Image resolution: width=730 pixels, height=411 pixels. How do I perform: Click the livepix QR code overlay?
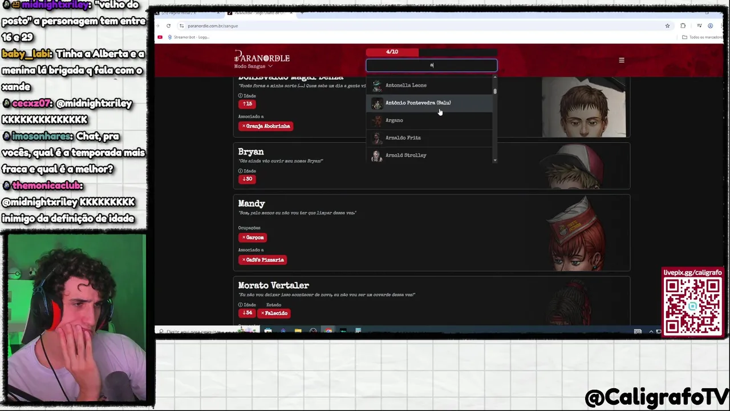tap(692, 306)
